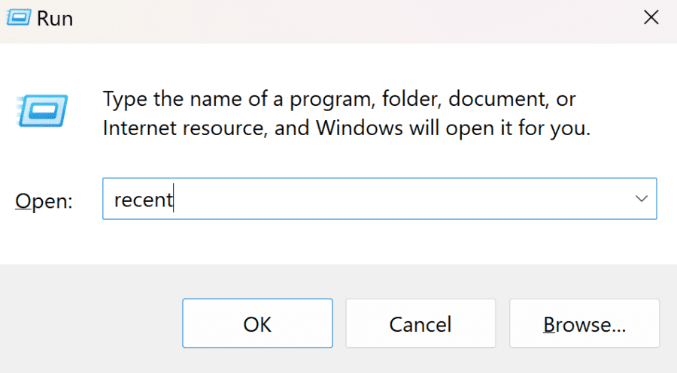The width and height of the screenshot is (677, 373).
Task: Focus the Open text field containing recent
Action: coord(380,199)
